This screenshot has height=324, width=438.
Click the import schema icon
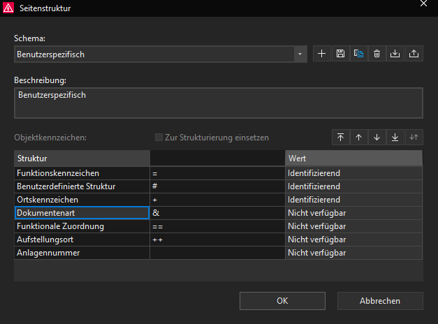pos(395,54)
